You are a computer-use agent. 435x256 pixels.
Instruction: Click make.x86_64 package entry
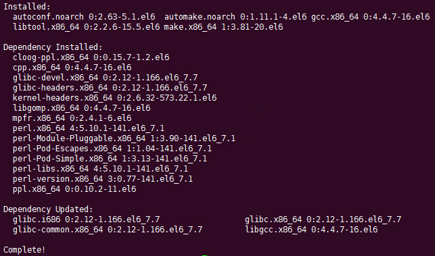pos(223,27)
